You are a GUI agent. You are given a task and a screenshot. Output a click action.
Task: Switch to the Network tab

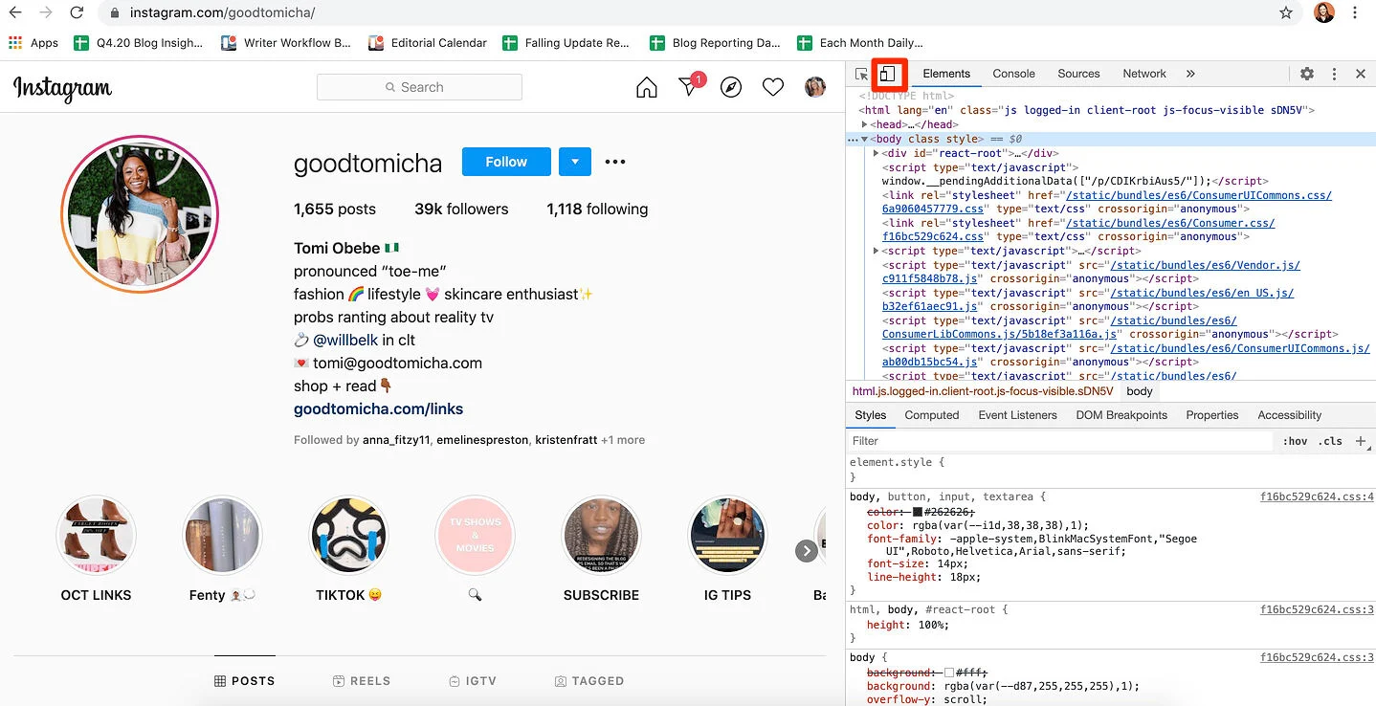(1144, 74)
